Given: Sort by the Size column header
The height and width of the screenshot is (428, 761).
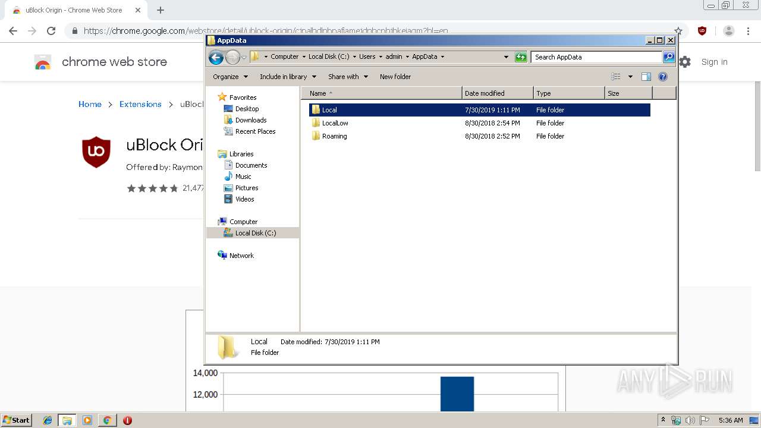Looking at the screenshot, I should click(x=628, y=93).
